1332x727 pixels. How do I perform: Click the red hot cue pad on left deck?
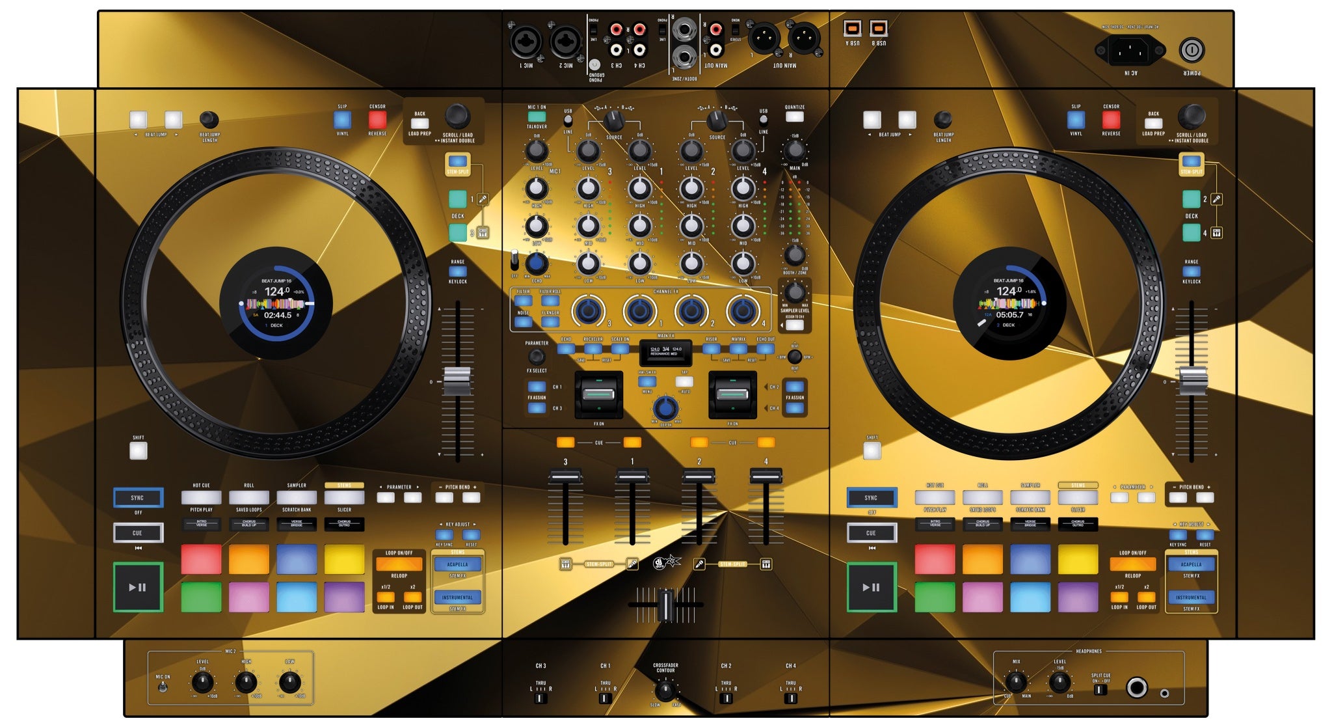pyautogui.click(x=201, y=560)
